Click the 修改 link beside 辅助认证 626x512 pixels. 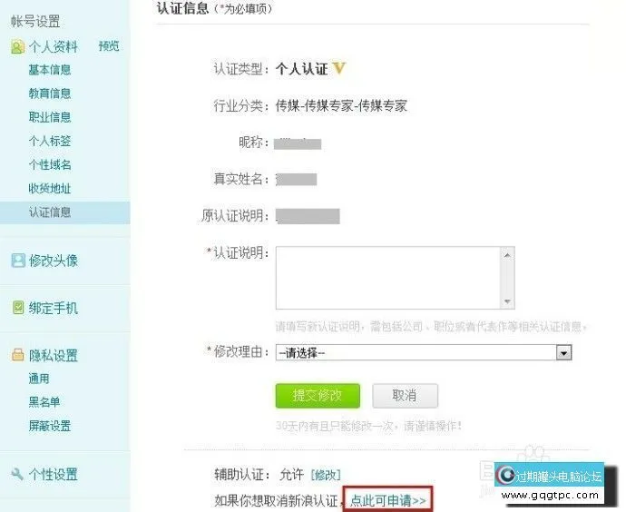click(x=326, y=475)
